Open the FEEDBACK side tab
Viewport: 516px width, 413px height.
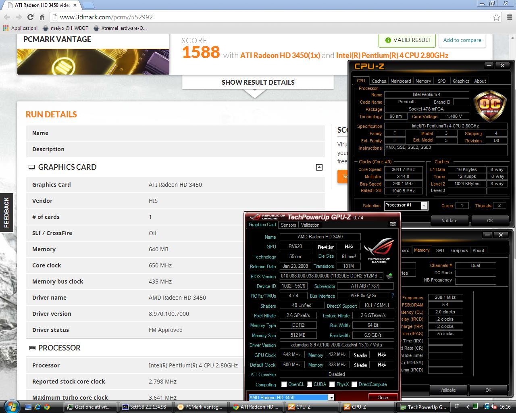point(6,213)
